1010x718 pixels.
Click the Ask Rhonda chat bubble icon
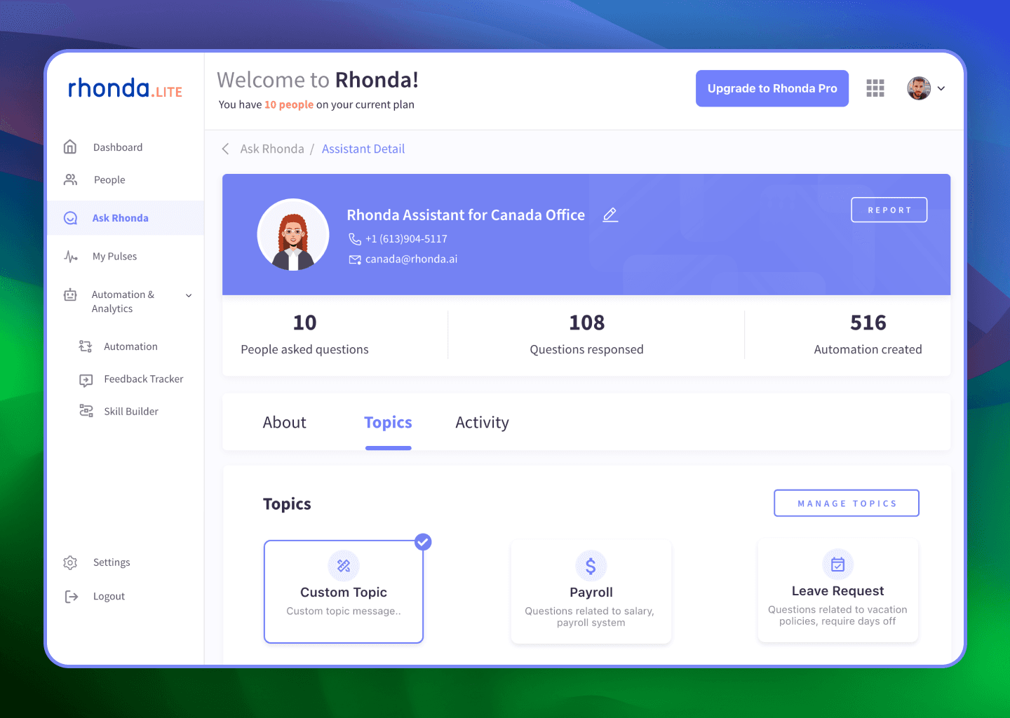pyautogui.click(x=71, y=217)
